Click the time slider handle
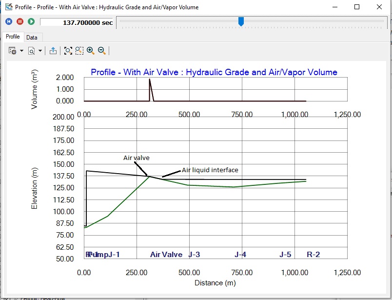 coord(241,21)
